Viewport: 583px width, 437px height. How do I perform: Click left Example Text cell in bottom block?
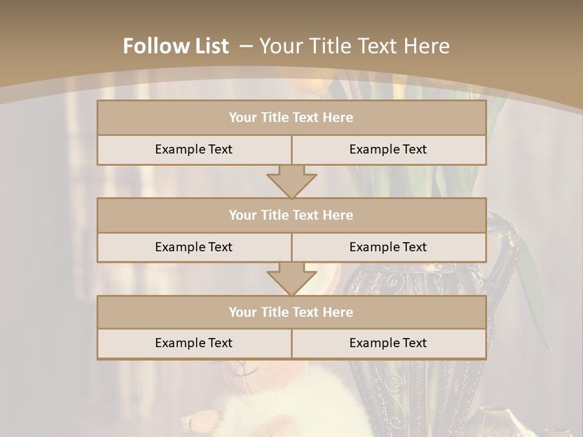(x=194, y=343)
